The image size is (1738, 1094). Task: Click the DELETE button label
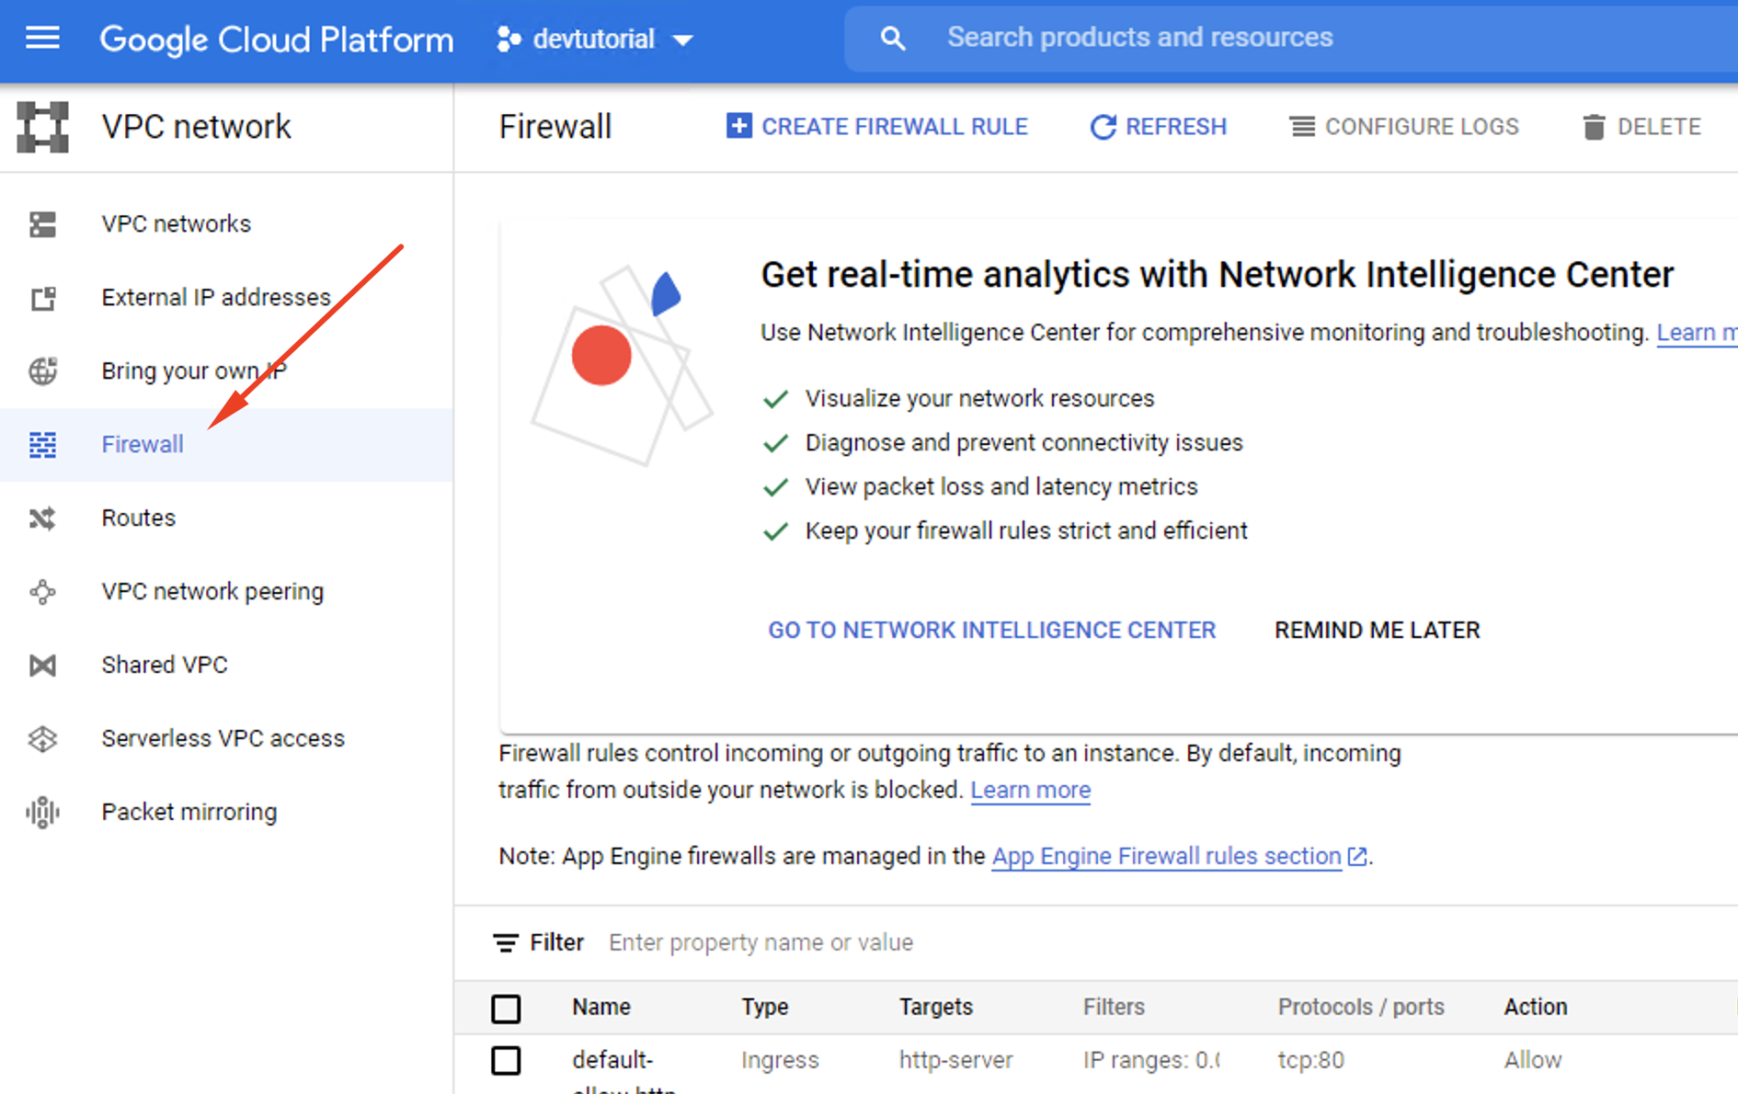1659,127
